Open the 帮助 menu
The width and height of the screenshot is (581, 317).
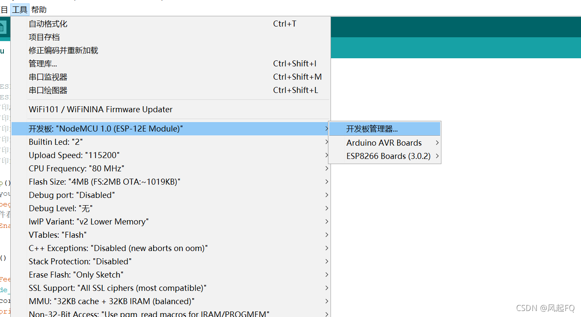[39, 9]
